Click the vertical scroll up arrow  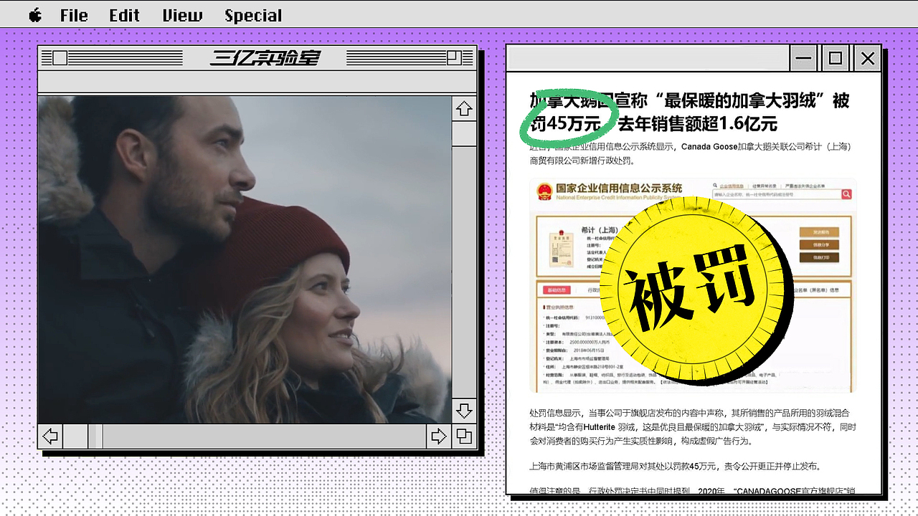pyautogui.click(x=464, y=109)
